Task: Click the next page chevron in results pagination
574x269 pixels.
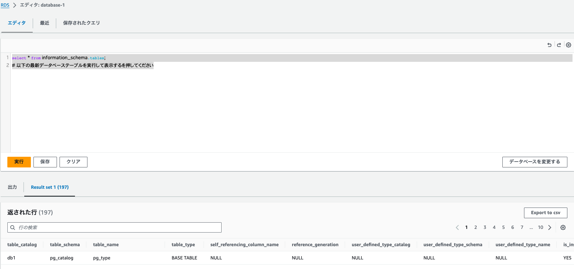Action: pos(550,227)
